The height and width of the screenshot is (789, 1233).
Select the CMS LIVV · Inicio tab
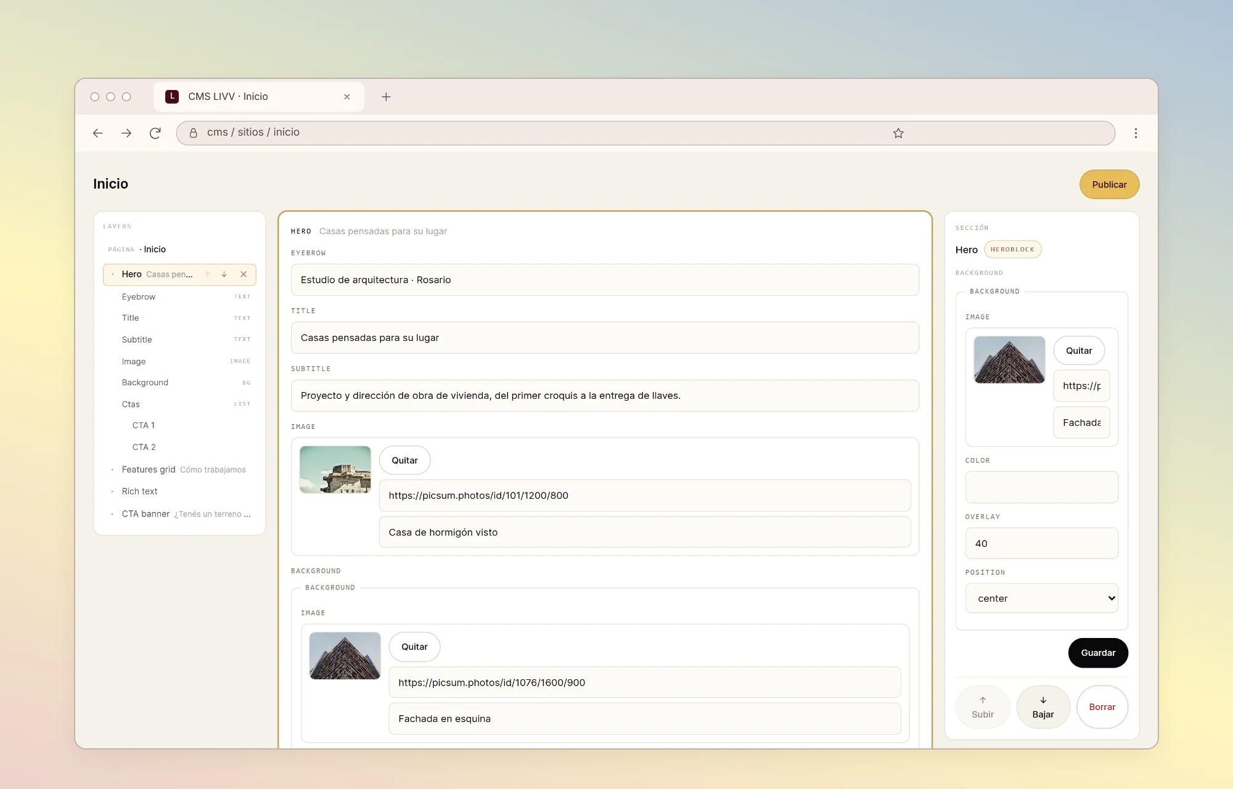click(x=258, y=97)
